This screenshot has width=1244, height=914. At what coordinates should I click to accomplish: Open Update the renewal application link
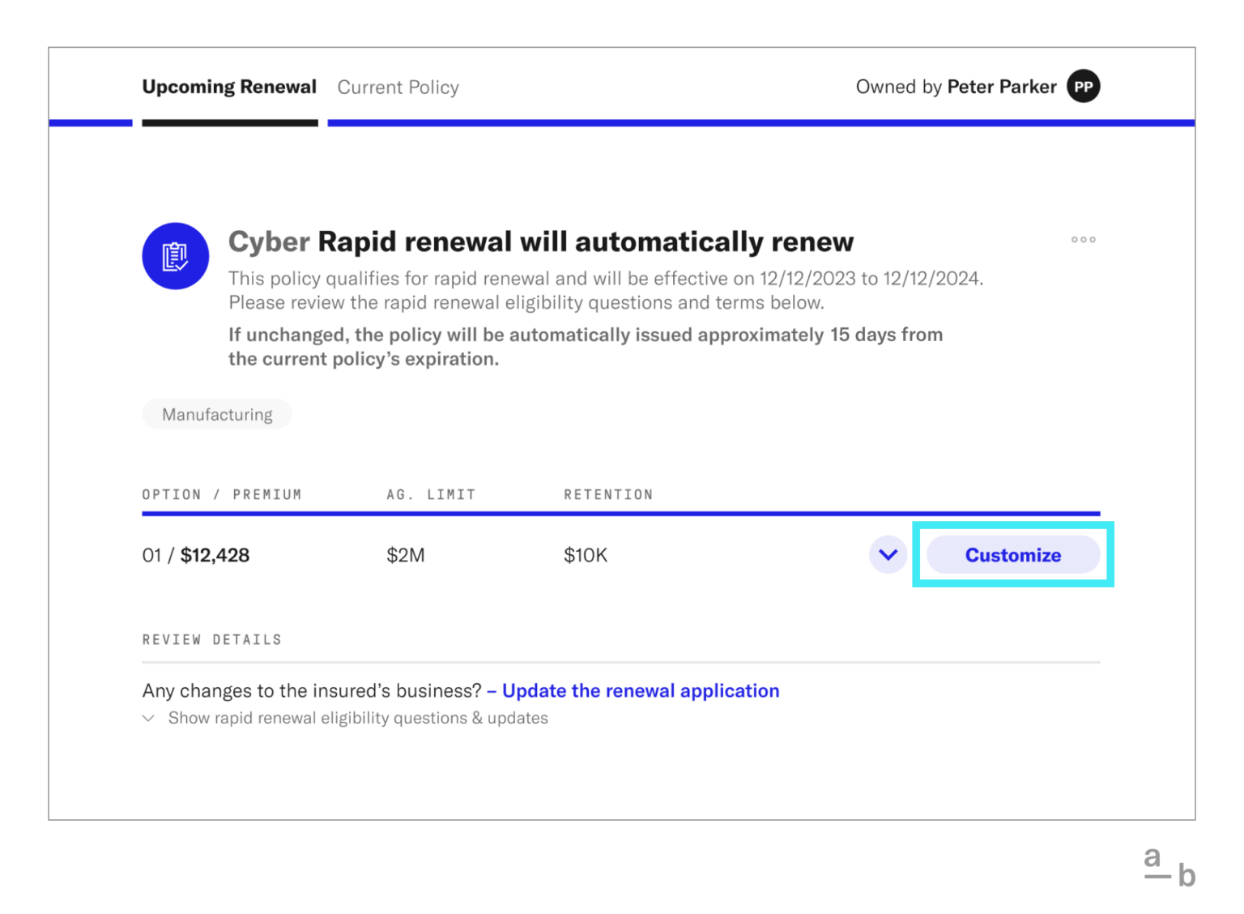tap(640, 690)
